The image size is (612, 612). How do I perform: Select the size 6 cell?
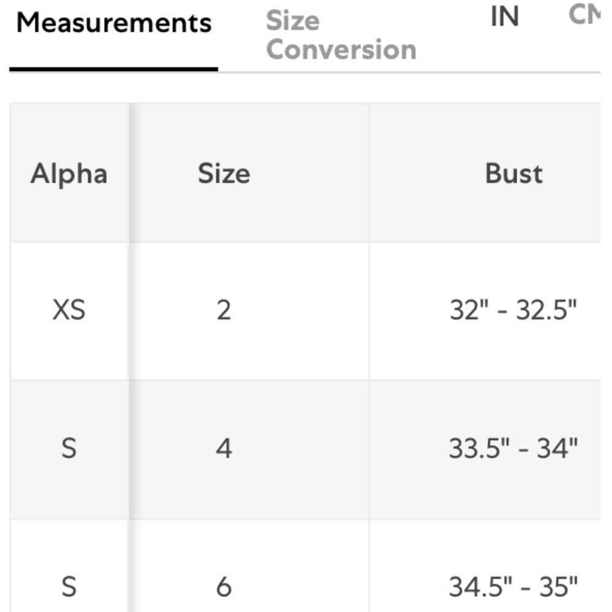click(x=224, y=587)
